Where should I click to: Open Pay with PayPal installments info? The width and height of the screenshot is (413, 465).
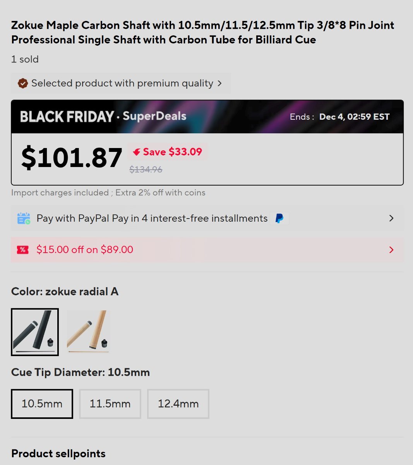coord(152,219)
